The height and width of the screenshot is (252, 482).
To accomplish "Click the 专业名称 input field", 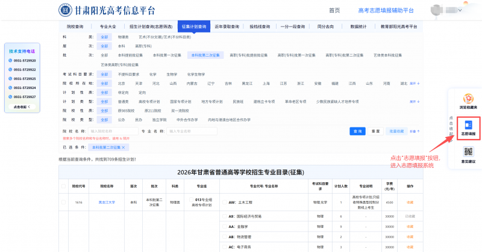I will point(192,131).
